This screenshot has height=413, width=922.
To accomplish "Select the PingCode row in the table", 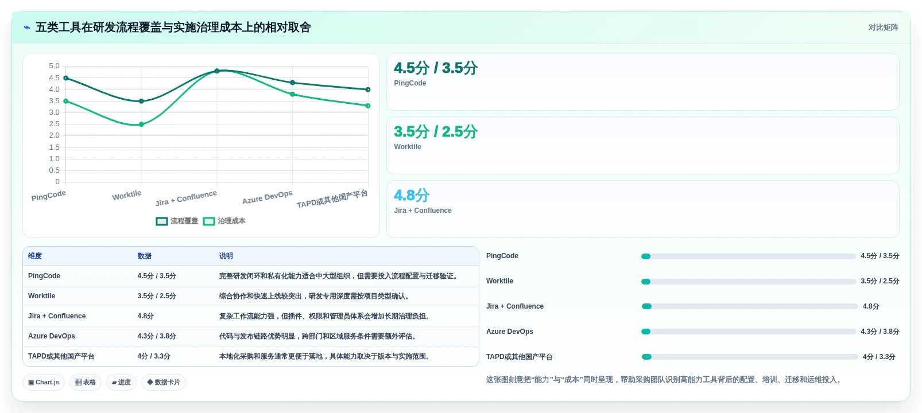I will [x=251, y=276].
